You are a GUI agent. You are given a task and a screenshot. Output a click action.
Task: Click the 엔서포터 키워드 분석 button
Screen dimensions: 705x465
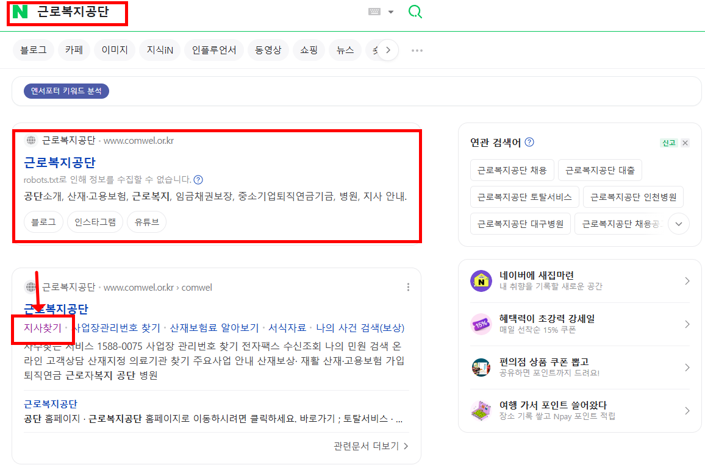tap(66, 91)
